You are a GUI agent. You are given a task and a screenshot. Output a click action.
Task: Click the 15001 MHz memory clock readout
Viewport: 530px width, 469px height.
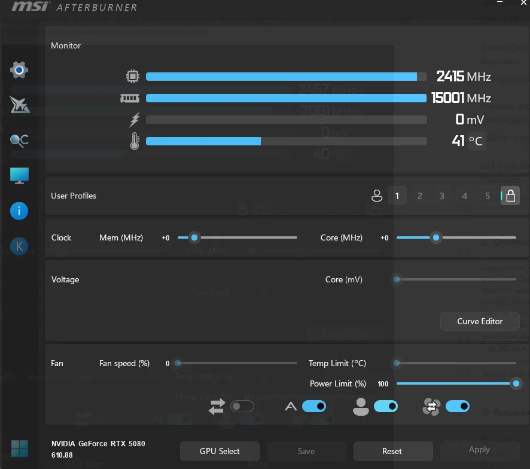click(x=461, y=98)
